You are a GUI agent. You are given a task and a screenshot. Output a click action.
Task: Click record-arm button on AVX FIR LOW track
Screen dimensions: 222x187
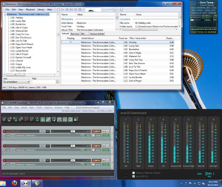(x=4, y=131)
